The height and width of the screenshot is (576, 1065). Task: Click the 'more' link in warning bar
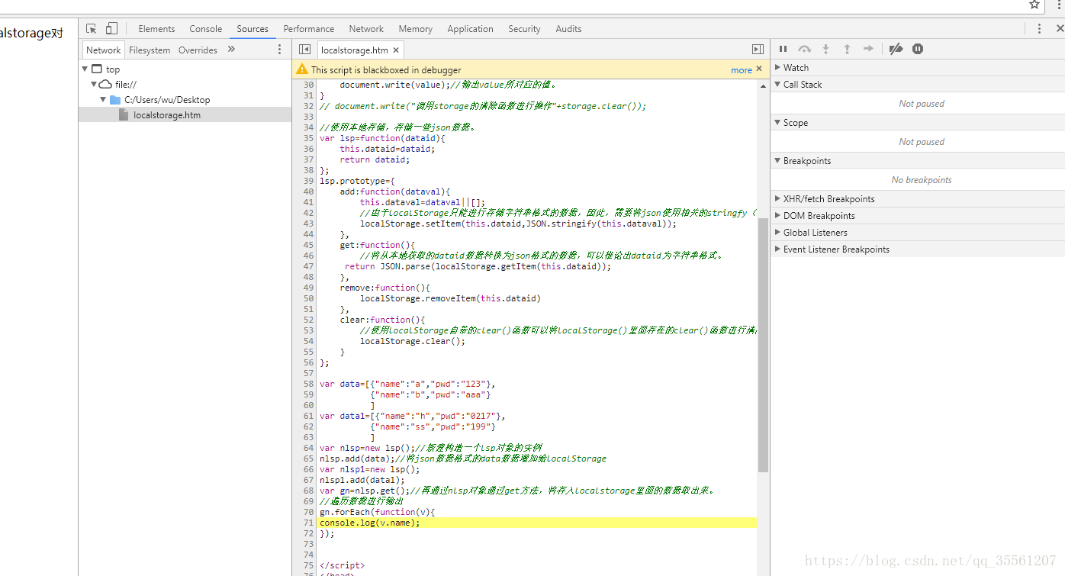pyautogui.click(x=742, y=70)
